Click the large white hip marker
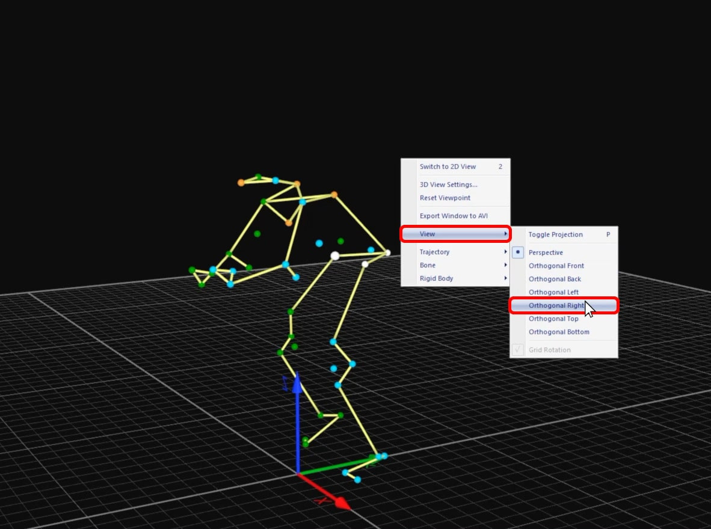 [x=334, y=255]
